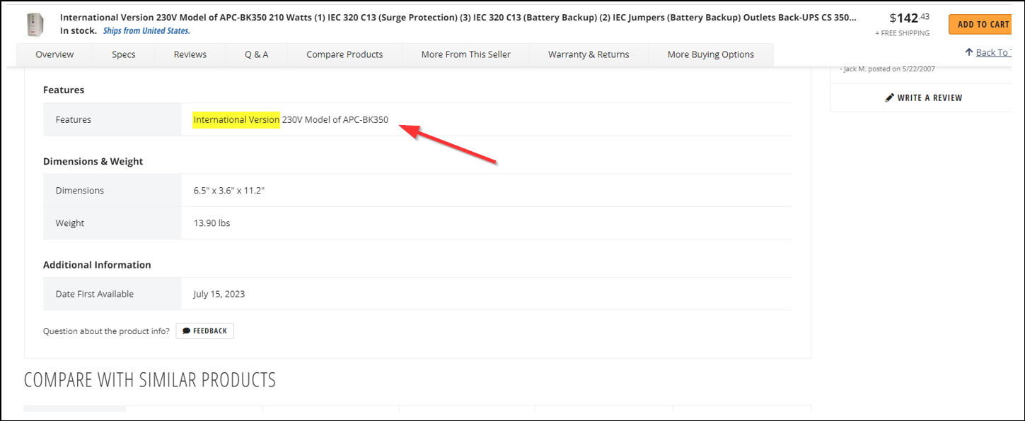Click the pencil icon beside WRITE A REVIEW
This screenshot has height=421, width=1025.
891,97
